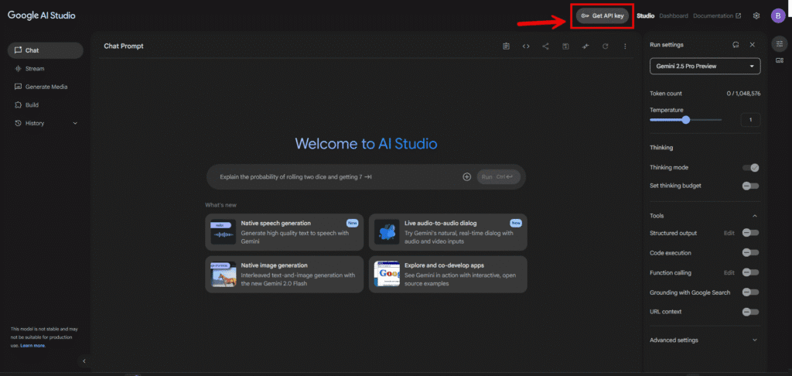Toggle Thinking mode switch
Viewport: 792px width, 376px height.
[x=750, y=167]
